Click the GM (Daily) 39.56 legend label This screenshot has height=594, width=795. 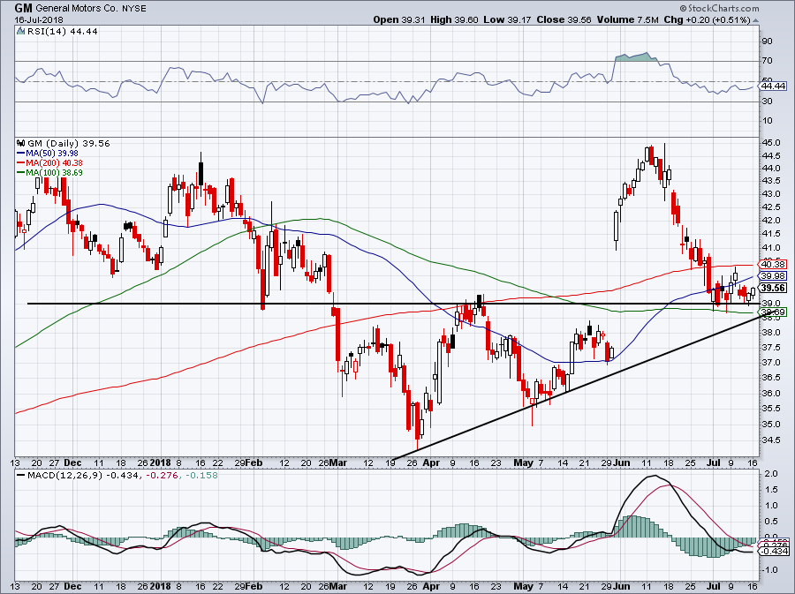click(68, 143)
